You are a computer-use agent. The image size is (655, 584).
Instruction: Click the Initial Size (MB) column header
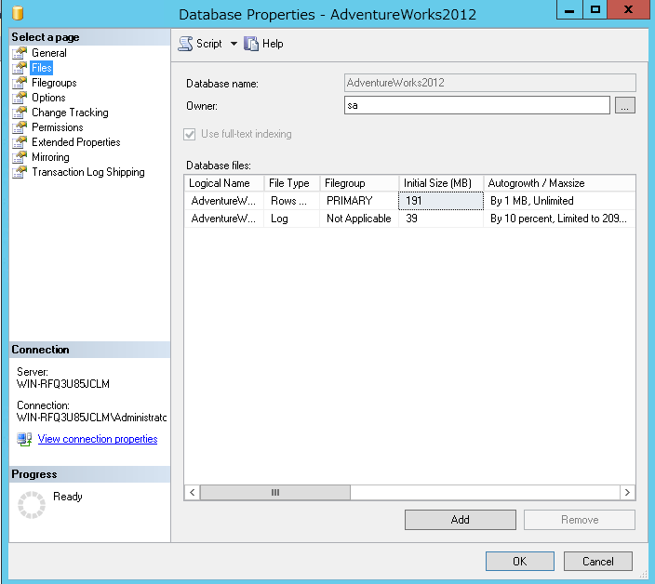tap(441, 183)
